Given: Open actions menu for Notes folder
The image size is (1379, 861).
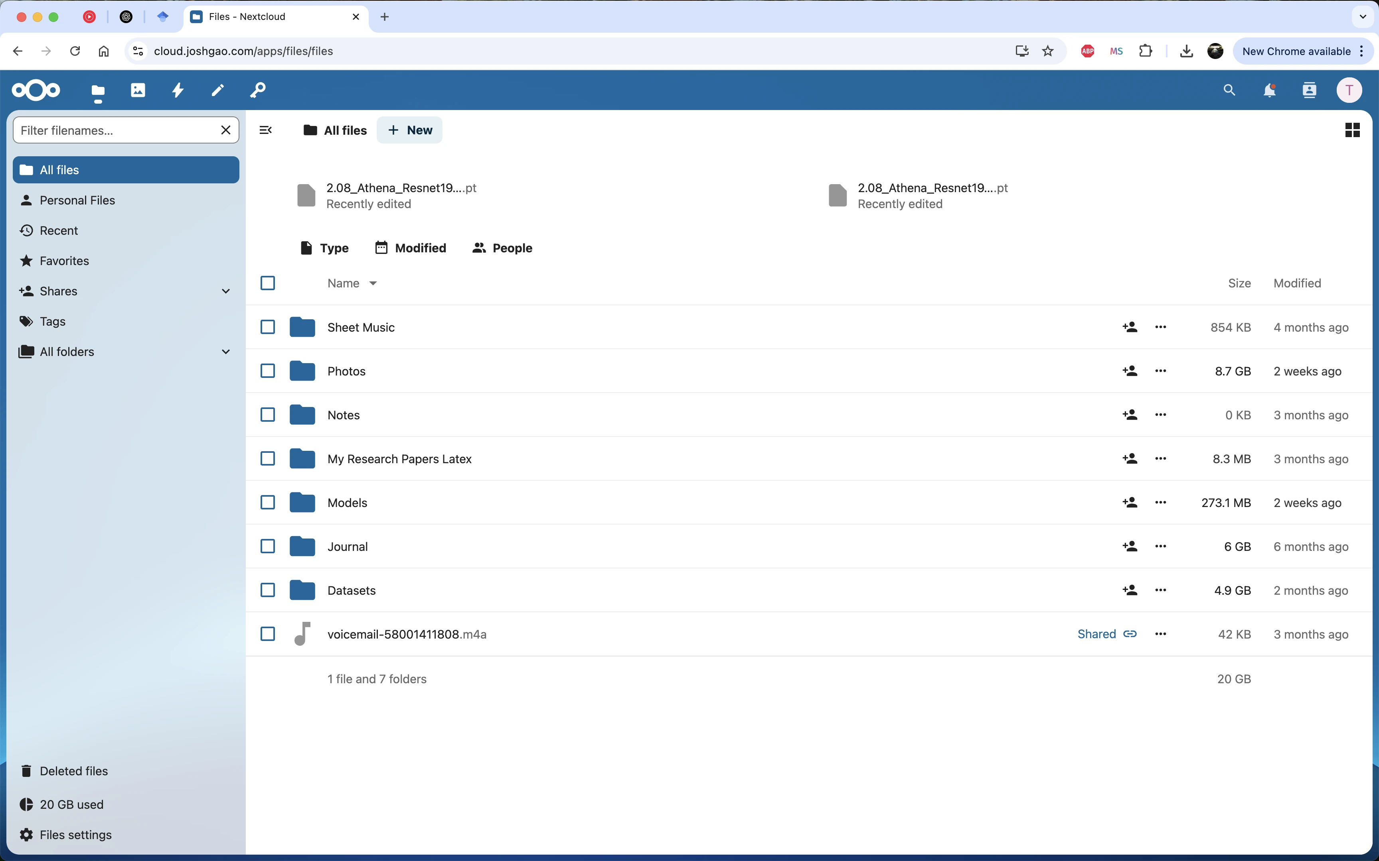Looking at the screenshot, I should pyautogui.click(x=1161, y=415).
